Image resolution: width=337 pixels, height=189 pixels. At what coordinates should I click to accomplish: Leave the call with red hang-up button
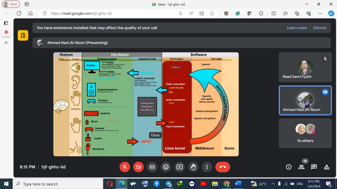click(223, 167)
